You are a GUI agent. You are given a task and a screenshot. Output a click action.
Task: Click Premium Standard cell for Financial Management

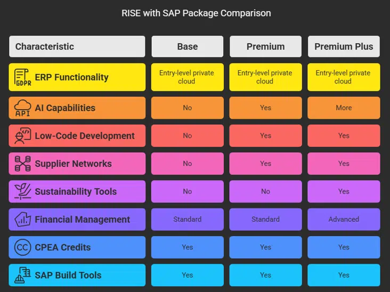click(266, 220)
